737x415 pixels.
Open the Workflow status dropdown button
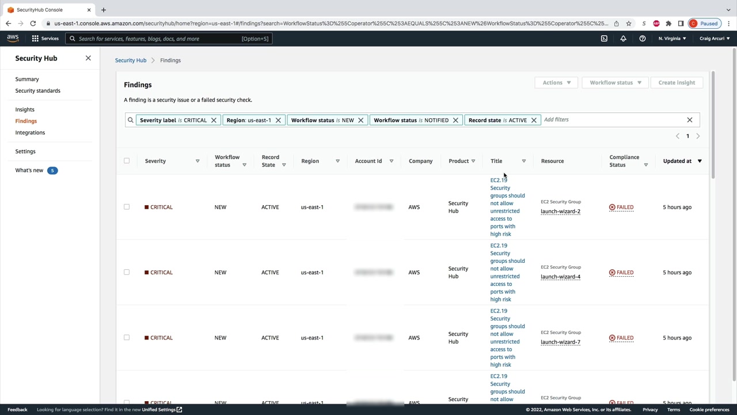click(616, 82)
